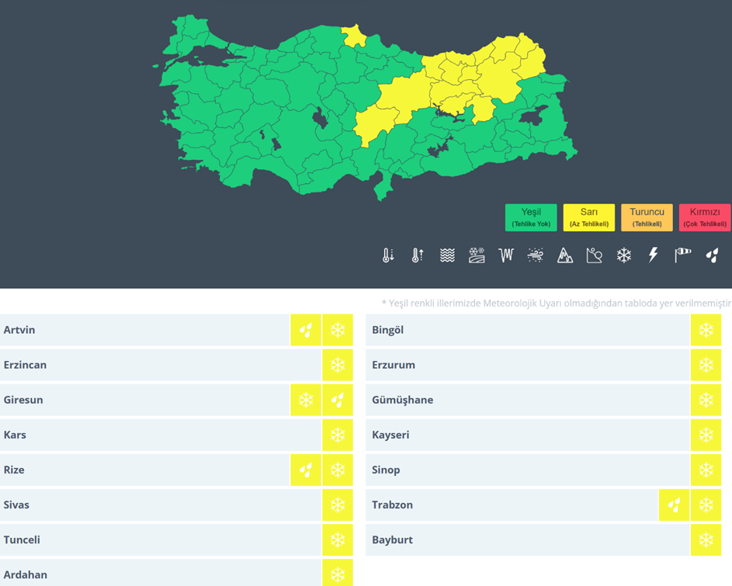Click the Sivas snow warning icon
This screenshot has width=732, height=586.
coord(338,505)
